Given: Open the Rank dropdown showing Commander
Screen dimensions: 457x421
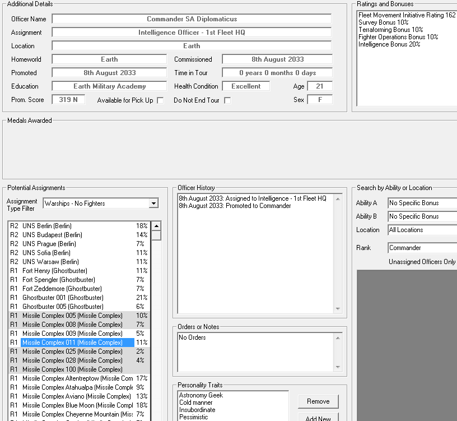Looking at the screenshot, I should click(422, 248).
